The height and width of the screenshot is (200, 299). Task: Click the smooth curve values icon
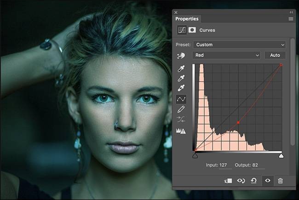[x=181, y=120]
